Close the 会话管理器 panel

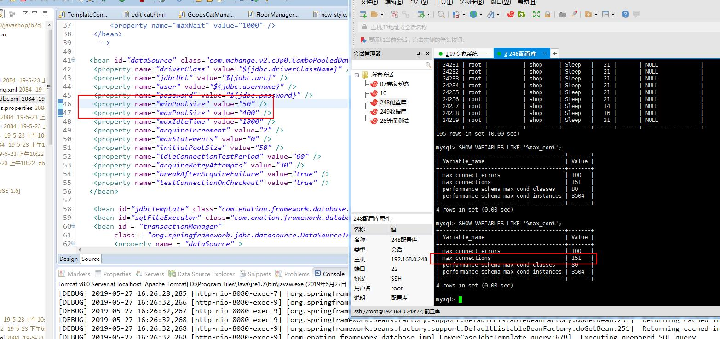coord(427,53)
